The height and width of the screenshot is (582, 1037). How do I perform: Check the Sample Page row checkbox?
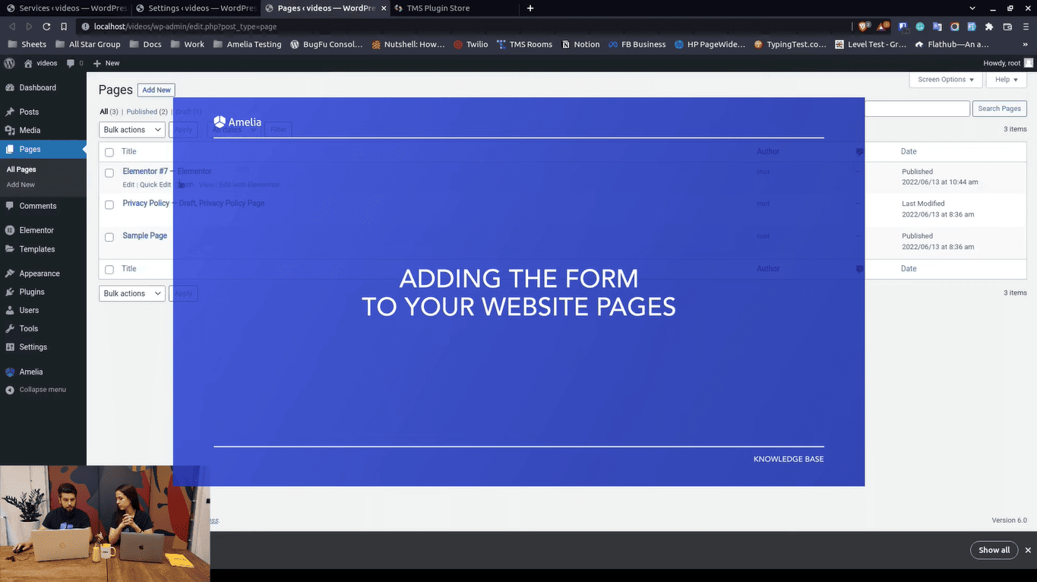click(109, 237)
